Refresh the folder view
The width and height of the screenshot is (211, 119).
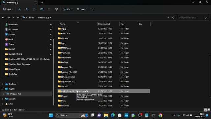coord(173,18)
